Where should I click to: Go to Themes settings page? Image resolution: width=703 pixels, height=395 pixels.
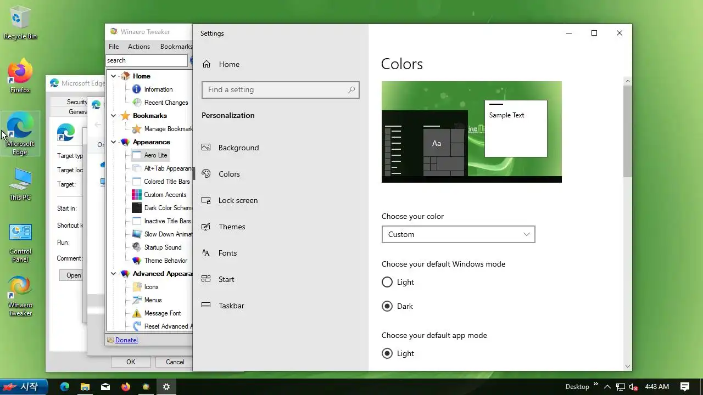tap(232, 227)
